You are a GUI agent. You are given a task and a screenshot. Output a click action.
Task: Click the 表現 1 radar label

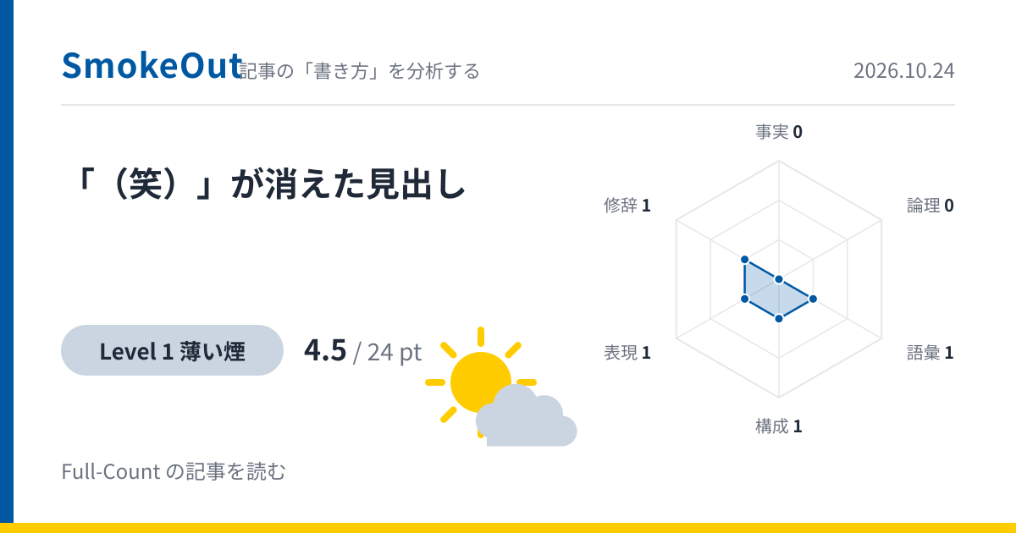pyautogui.click(x=627, y=353)
